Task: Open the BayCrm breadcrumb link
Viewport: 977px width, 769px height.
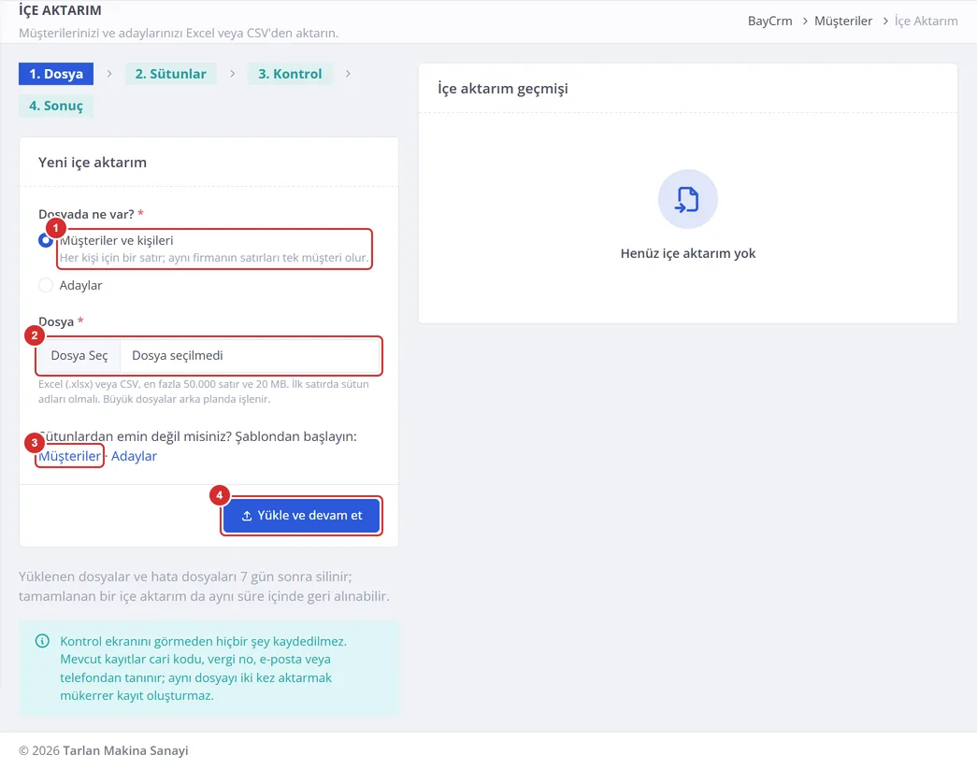Action: 770,21
